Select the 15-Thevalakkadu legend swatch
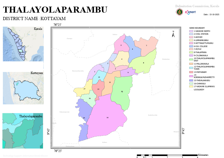Image resolution: width=224 pixels, height=158 pixels. pos(191,81)
